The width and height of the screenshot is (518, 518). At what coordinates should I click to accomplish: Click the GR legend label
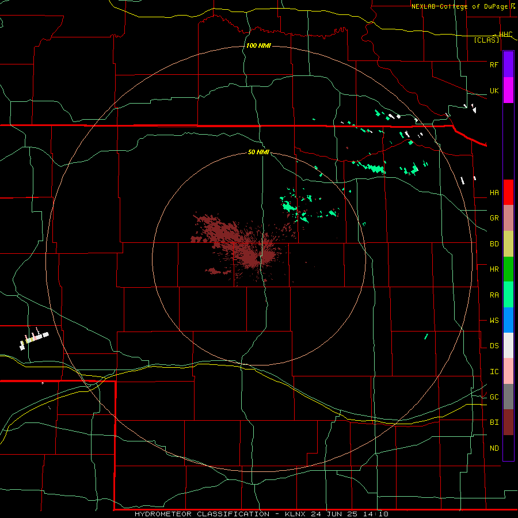[494, 218]
